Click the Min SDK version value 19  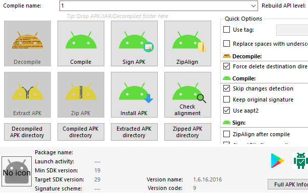97,170
